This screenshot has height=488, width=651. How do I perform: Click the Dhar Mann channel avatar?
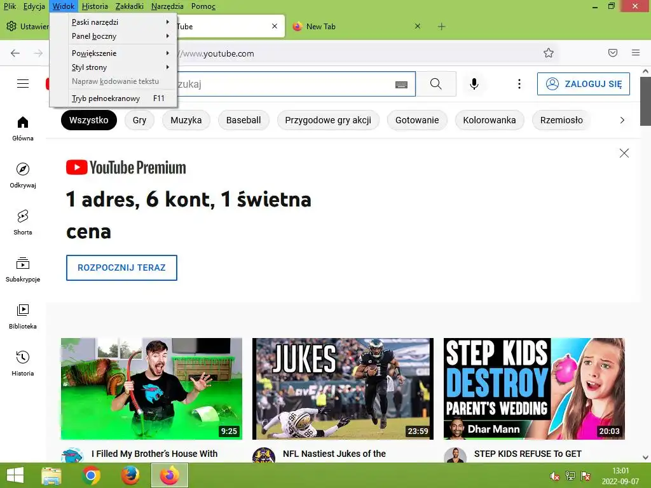click(x=455, y=456)
